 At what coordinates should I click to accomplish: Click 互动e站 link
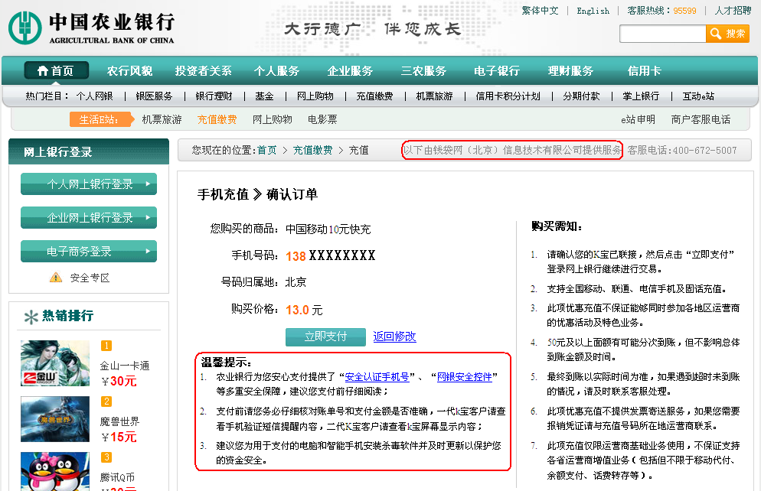click(698, 96)
